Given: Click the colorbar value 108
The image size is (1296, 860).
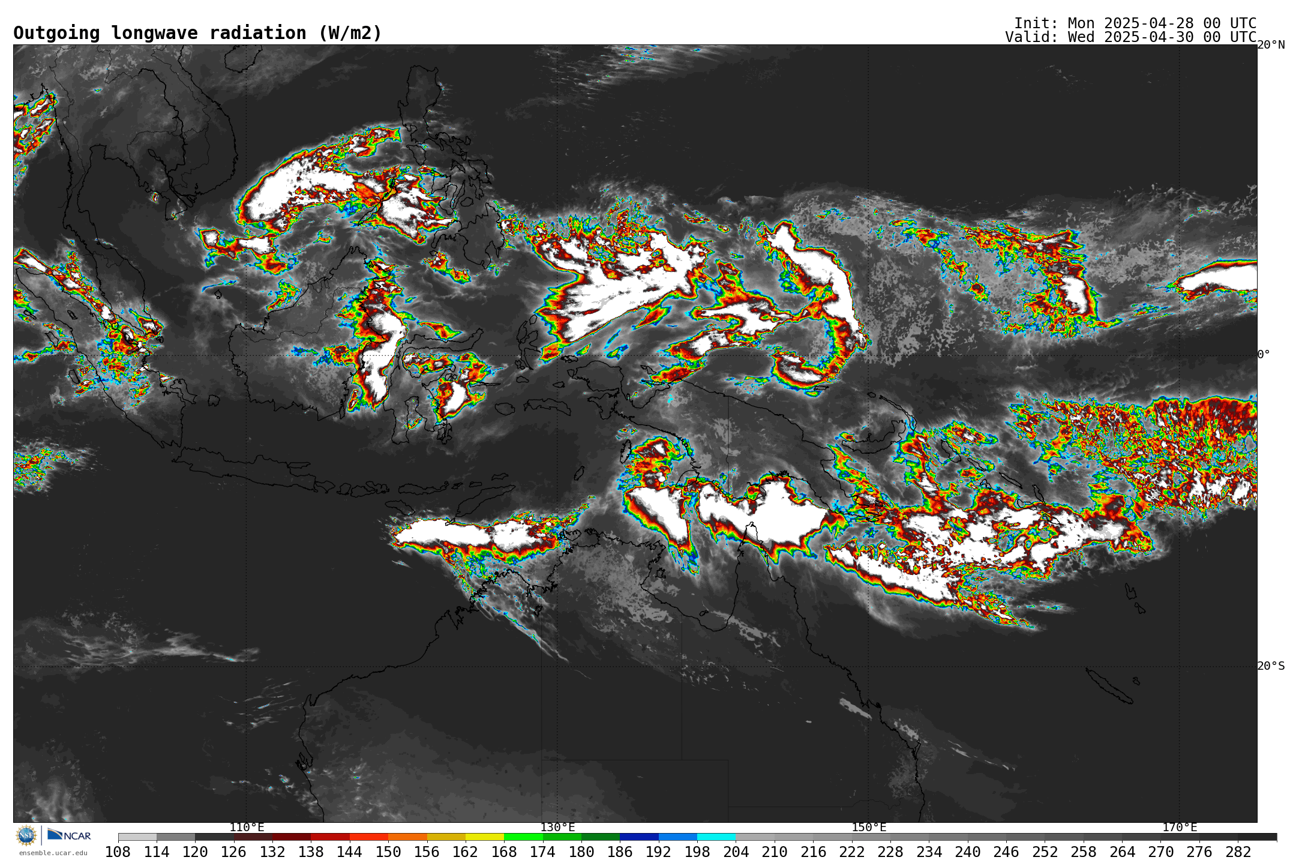Looking at the screenshot, I should 118,852.
